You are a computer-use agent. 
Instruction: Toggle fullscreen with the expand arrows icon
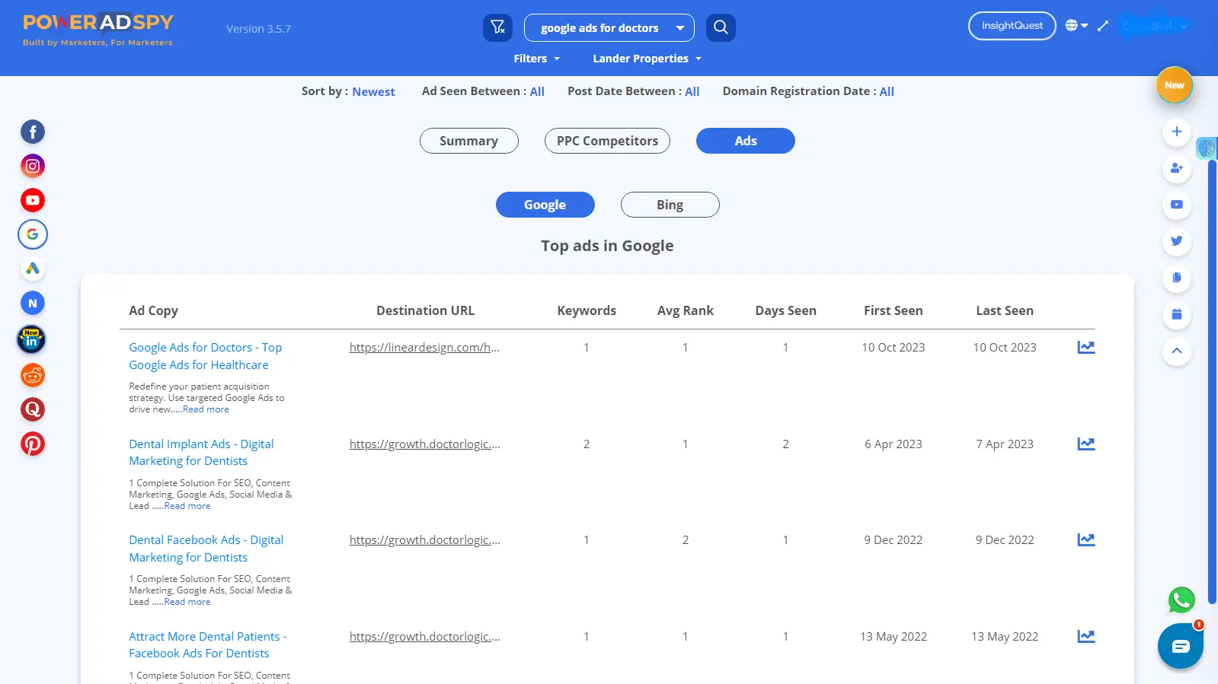point(1102,26)
